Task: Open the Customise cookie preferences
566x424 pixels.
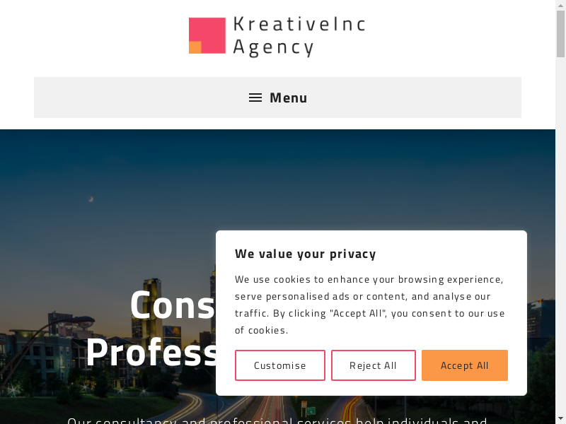Action: click(280, 365)
